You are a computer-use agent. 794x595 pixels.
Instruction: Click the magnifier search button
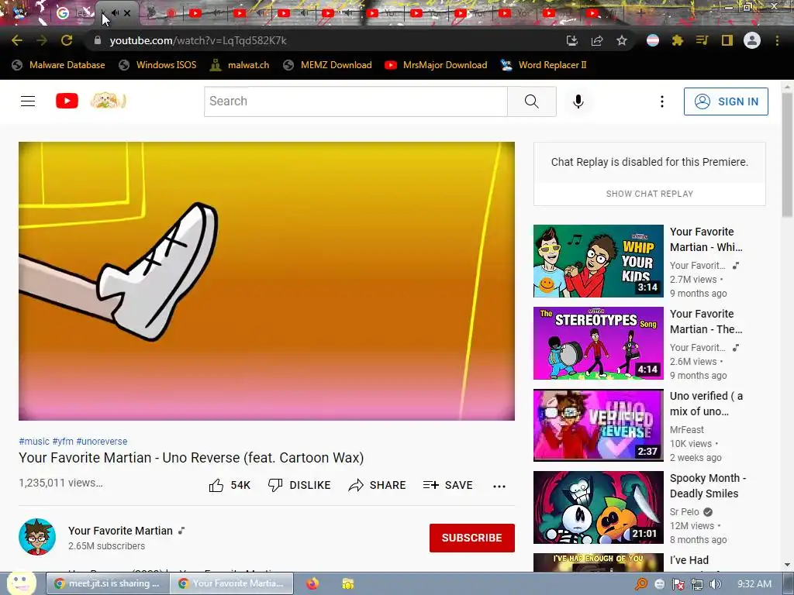[532, 101]
